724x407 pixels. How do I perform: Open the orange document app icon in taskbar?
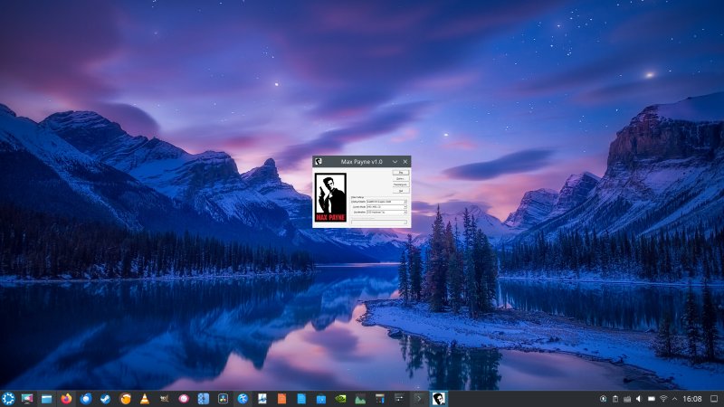point(281,399)
